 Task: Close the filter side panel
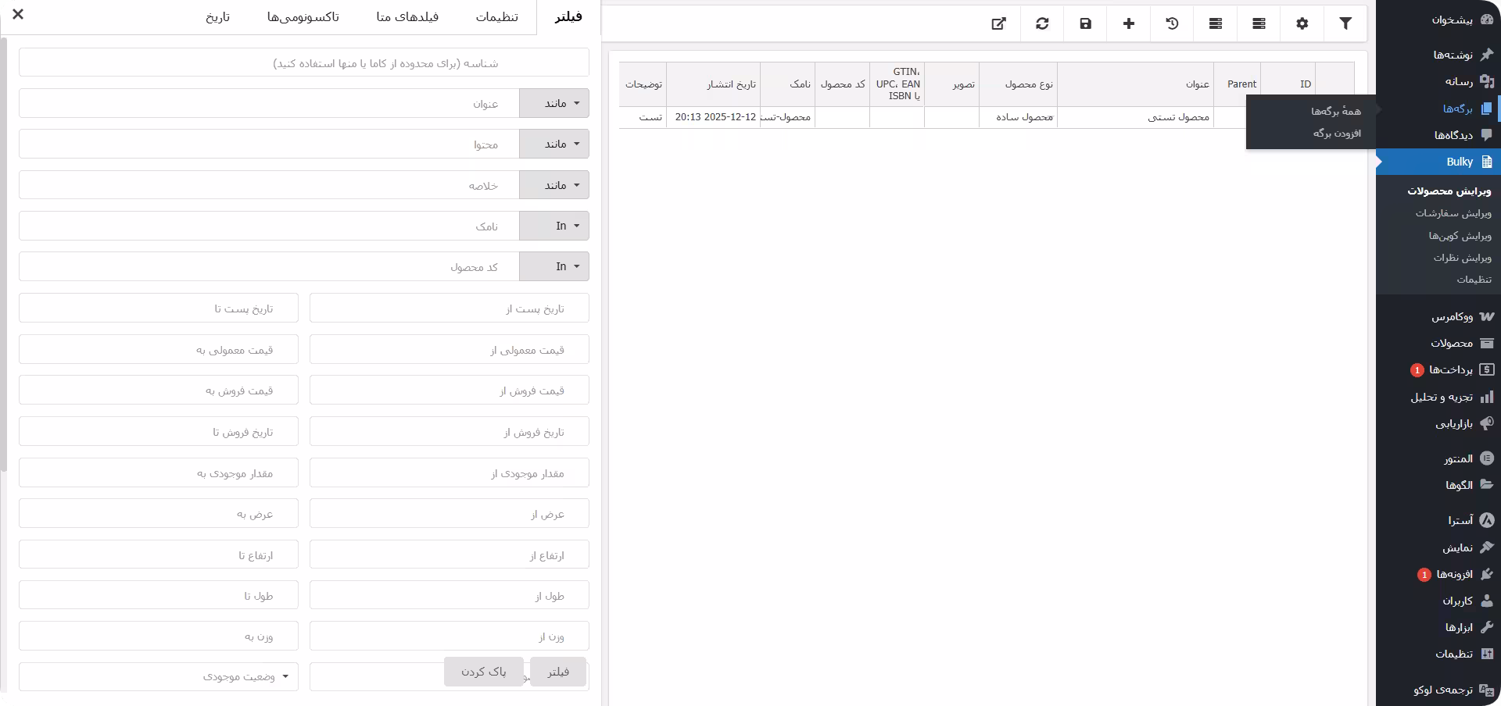[18, 14]
